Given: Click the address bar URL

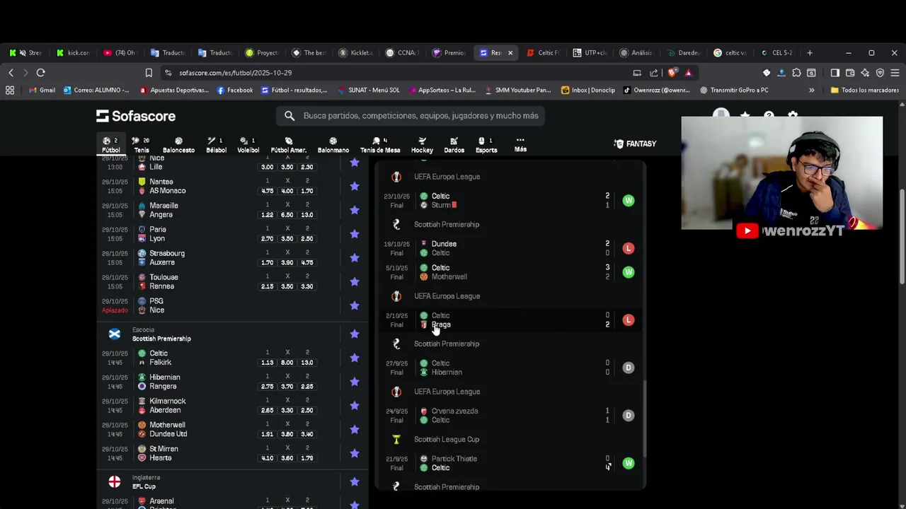Looking at the screenshot, I should (236, 73).
